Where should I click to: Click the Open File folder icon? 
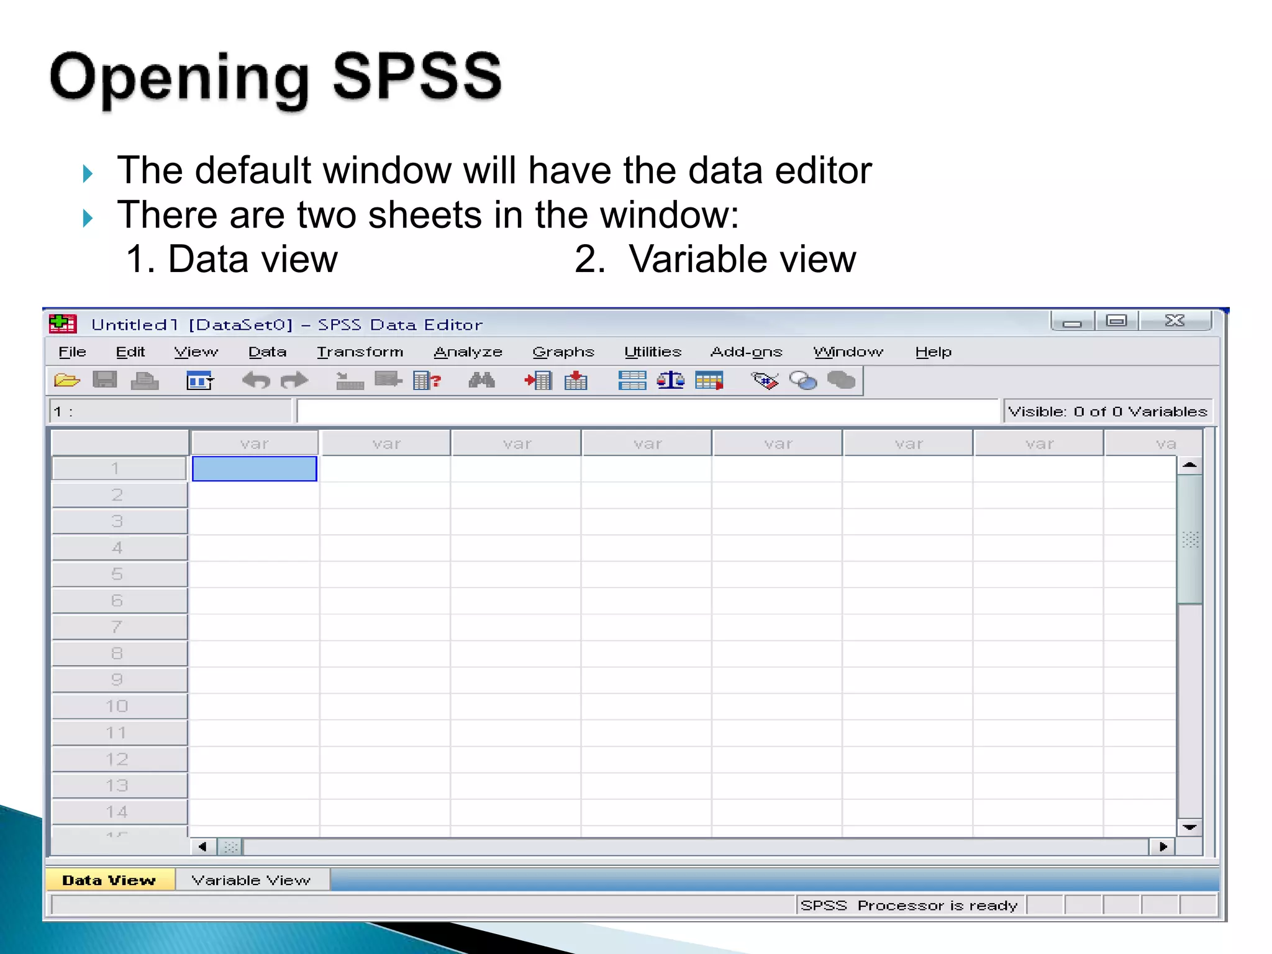(67, 380)
